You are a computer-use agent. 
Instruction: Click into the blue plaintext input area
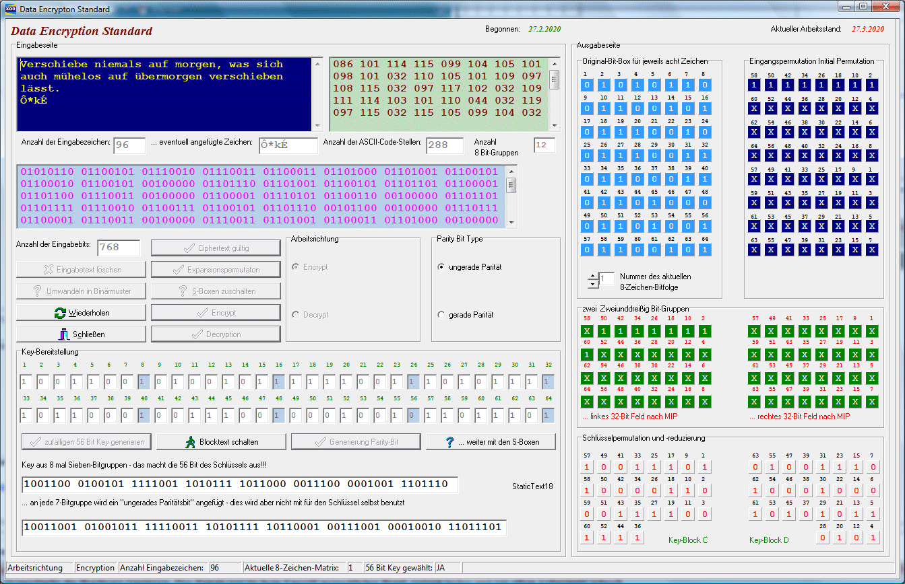(x=164, y=94)
